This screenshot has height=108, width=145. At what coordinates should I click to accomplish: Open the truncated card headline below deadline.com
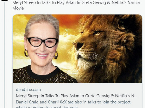tap(77, 96)
